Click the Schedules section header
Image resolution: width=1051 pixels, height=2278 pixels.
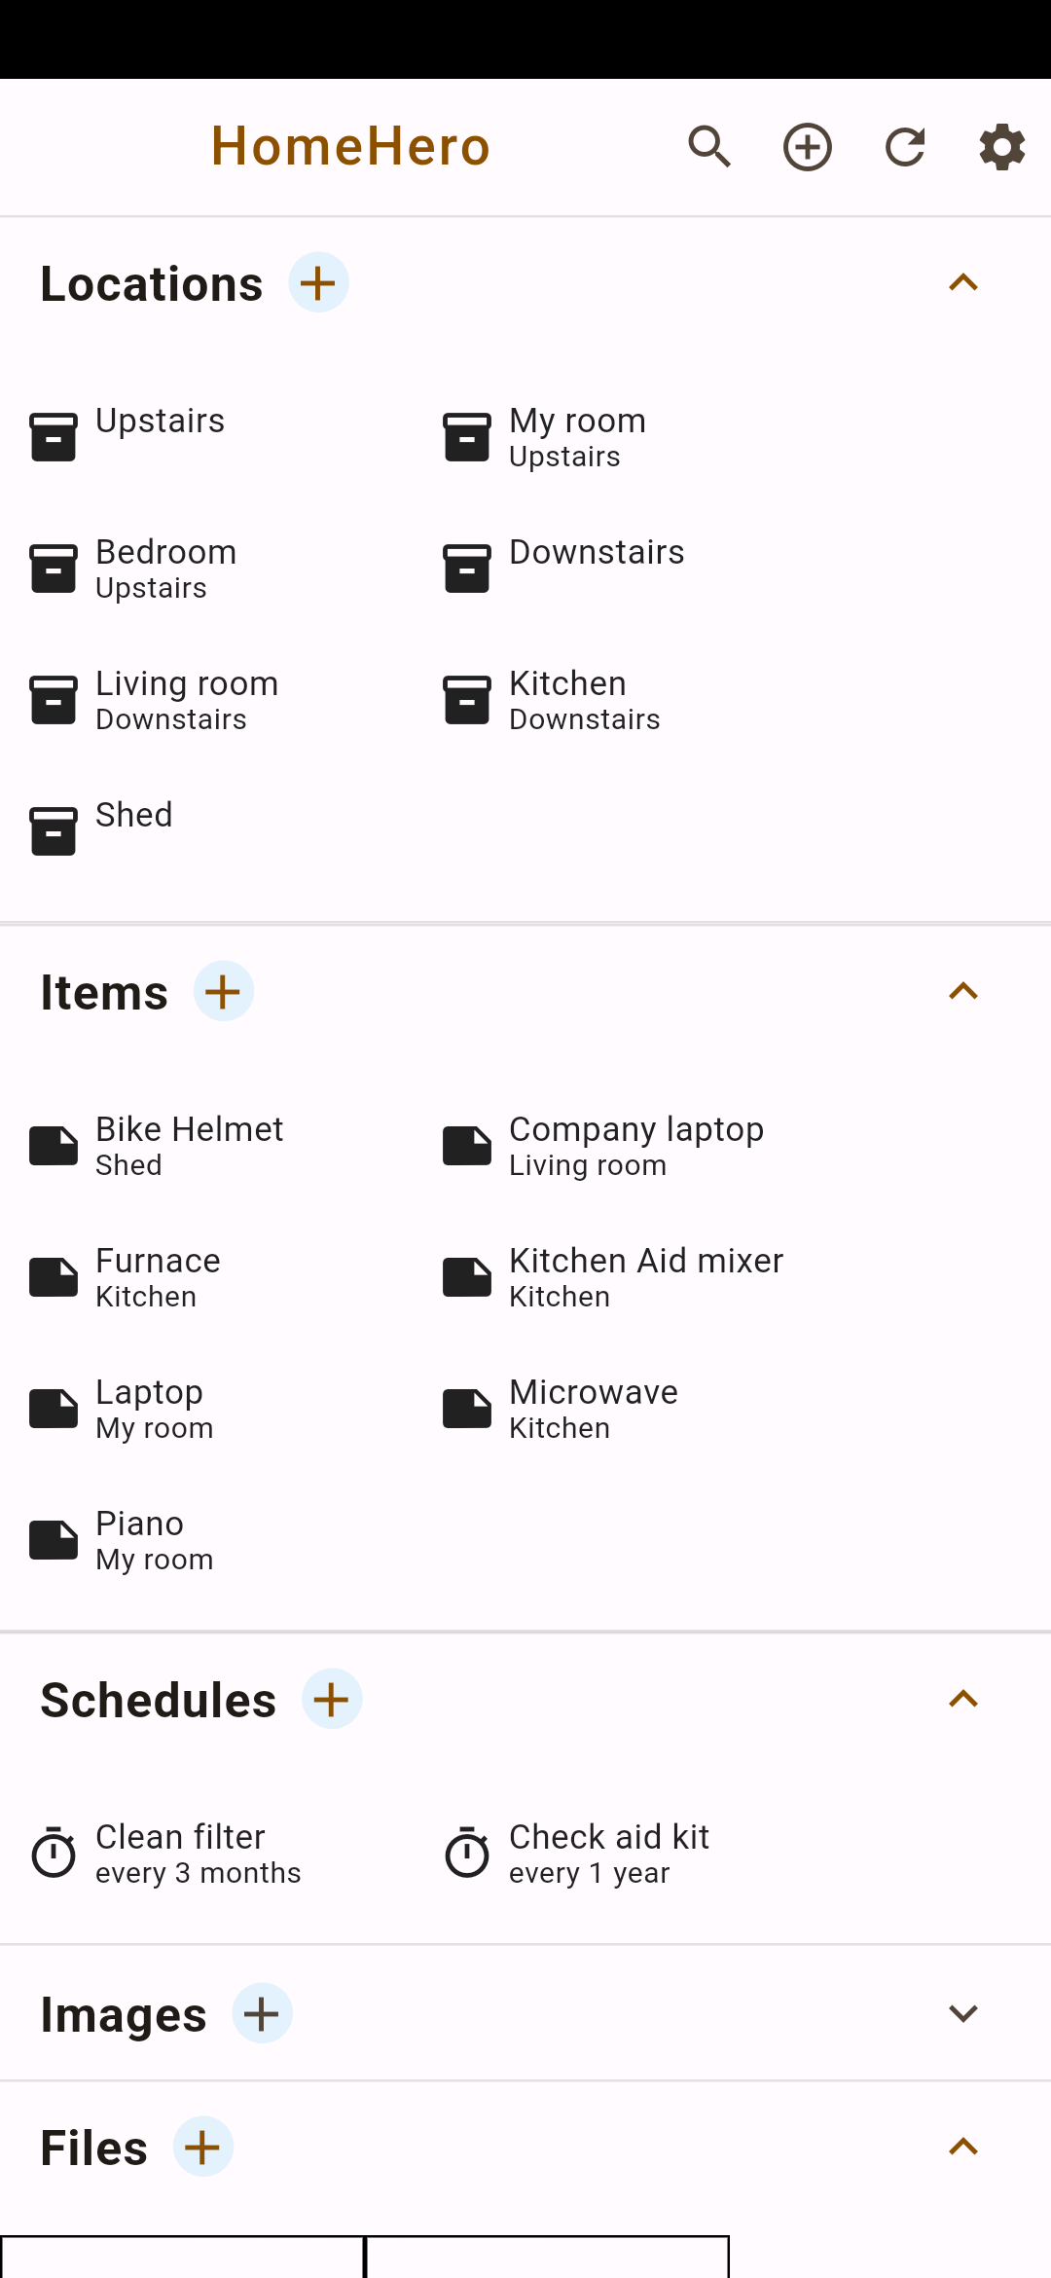[157, 1698]
